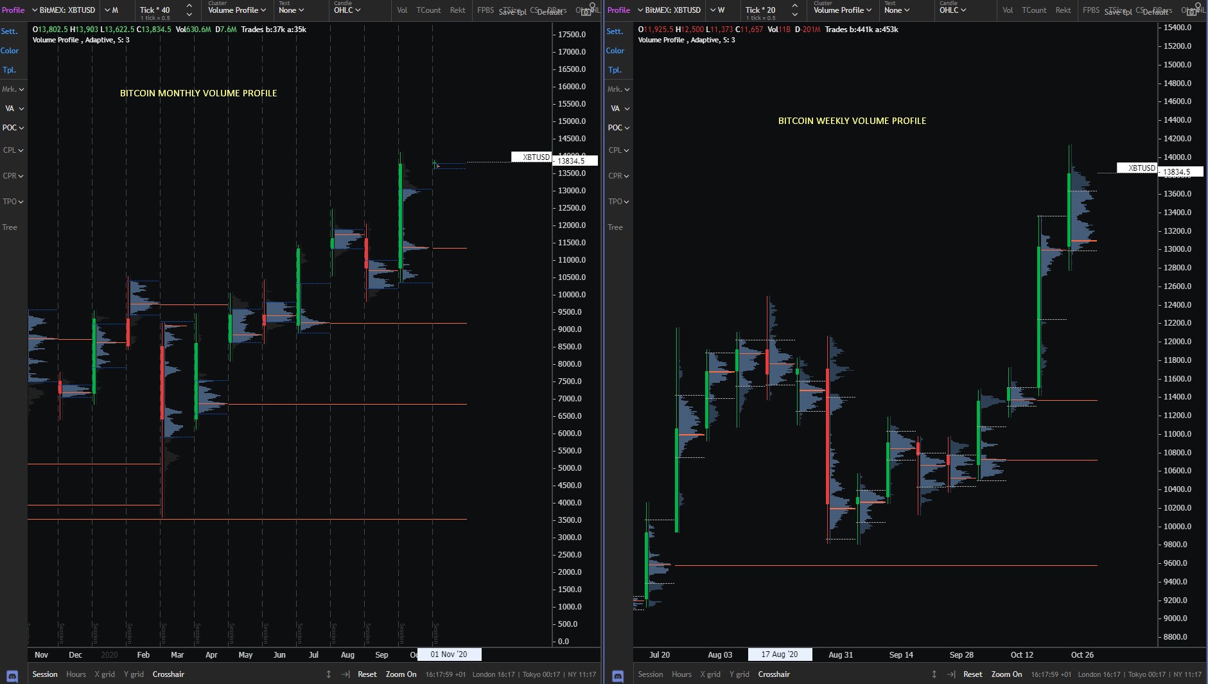Open Cluster Volume Profile dropdown in left panel
The width and height of the screenshot is (1208, 684).
237,10
